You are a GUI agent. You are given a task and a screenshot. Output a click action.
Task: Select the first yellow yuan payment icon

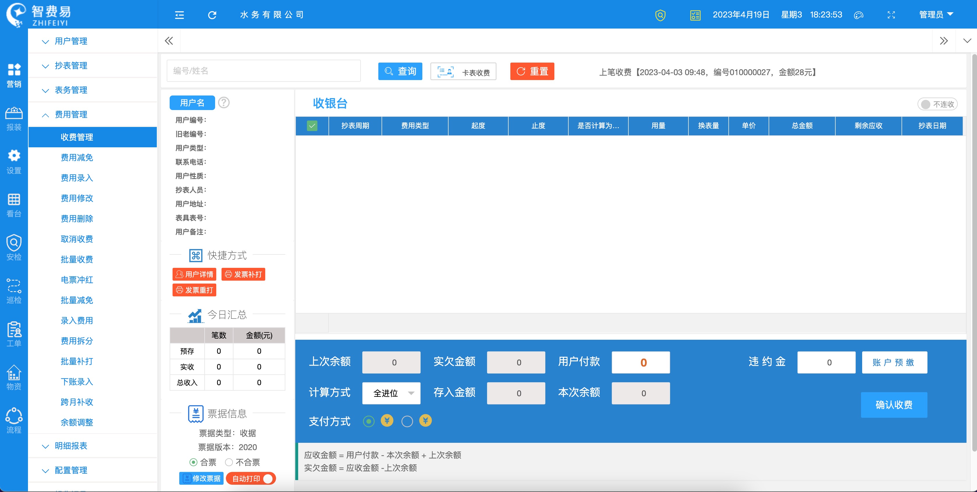tap(387, 420)
